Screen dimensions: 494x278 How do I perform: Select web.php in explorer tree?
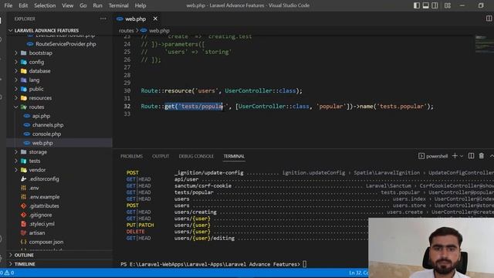42,143
